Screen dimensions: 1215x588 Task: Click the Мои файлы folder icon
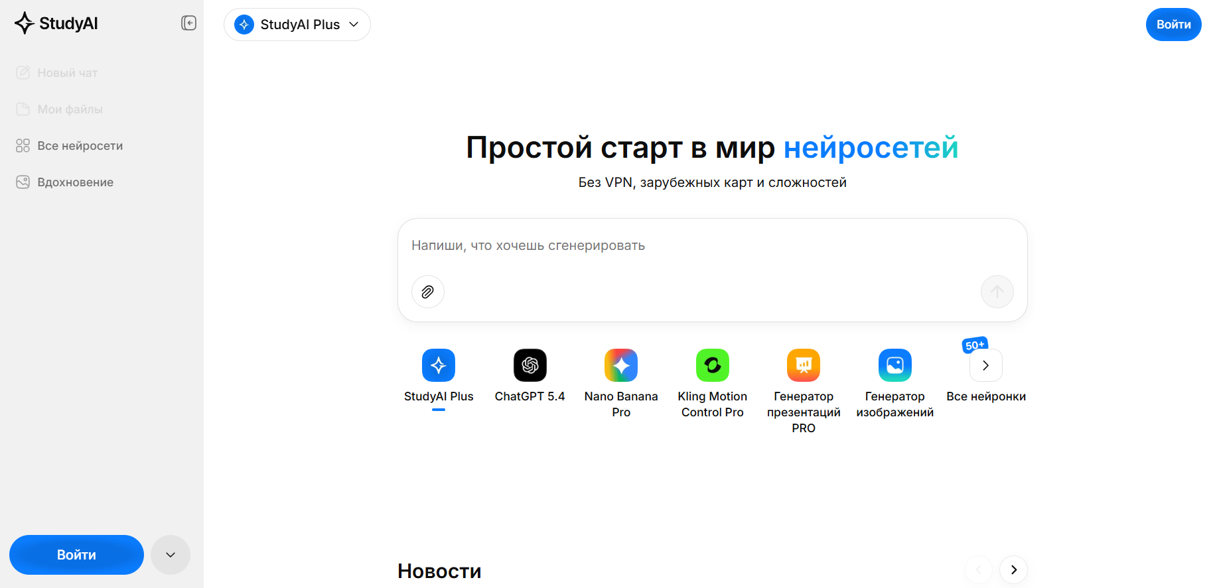click(23, 109)
